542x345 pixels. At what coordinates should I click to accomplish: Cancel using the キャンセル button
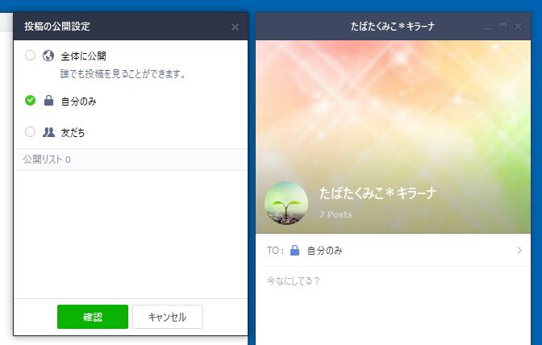[x=168, y=317]
